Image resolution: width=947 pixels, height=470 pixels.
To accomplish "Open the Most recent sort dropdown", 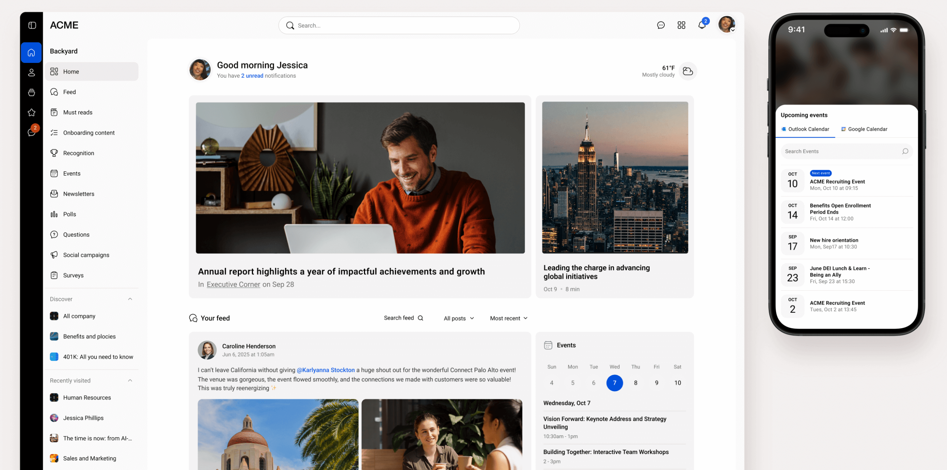I will [509, 318].
